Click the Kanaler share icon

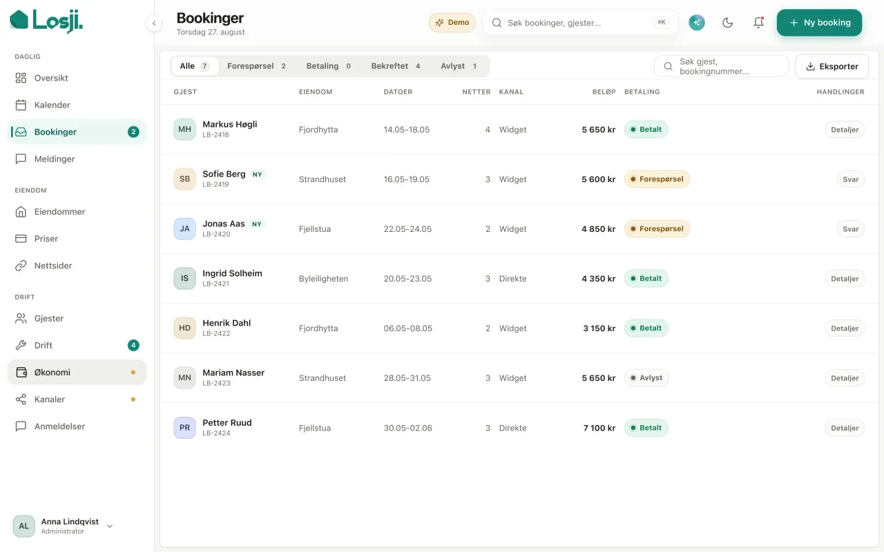pos(21,400)
